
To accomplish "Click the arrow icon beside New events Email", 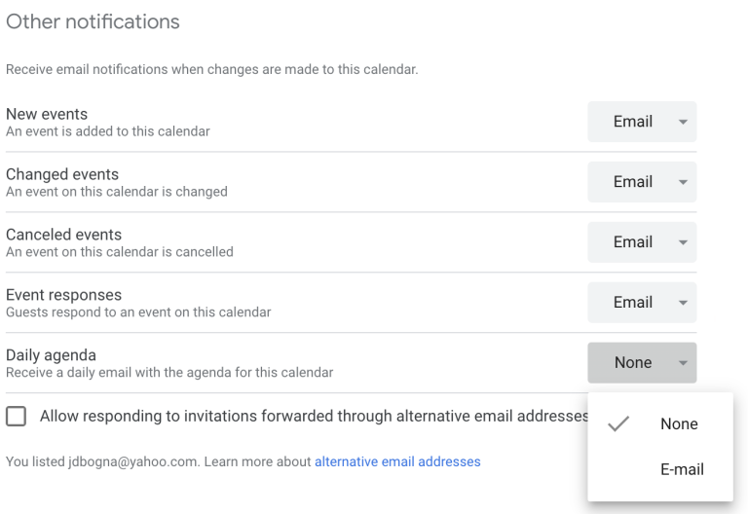I will (683, 122).
